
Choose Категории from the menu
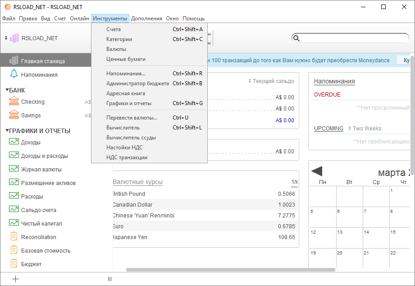(149, 39)
